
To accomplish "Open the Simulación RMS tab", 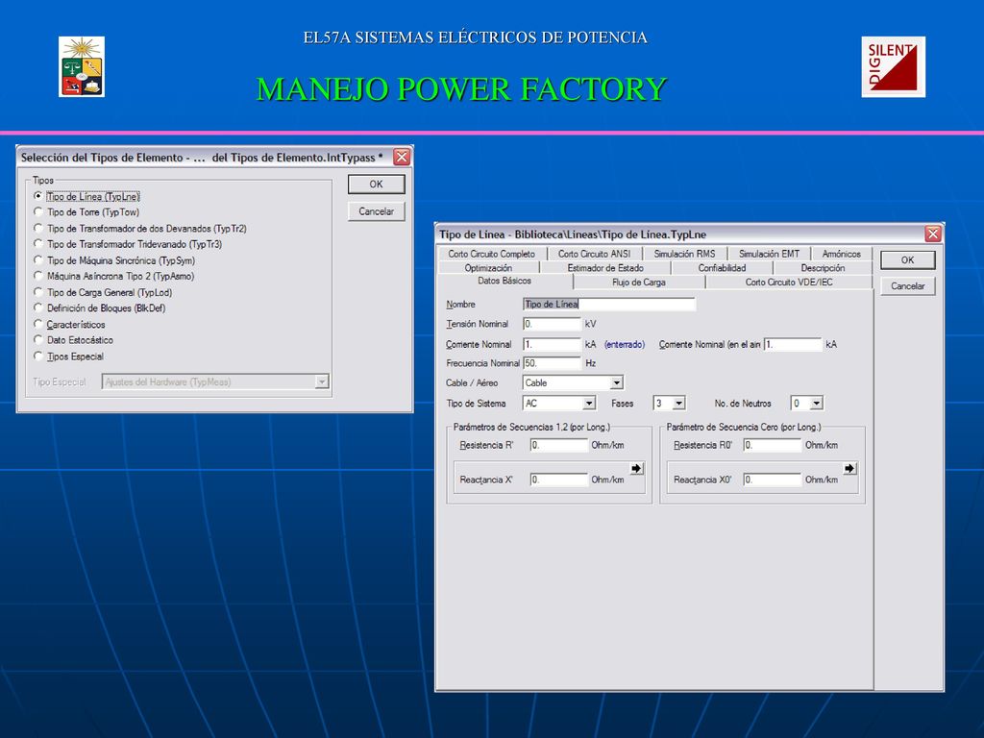I will click(684, 254).
